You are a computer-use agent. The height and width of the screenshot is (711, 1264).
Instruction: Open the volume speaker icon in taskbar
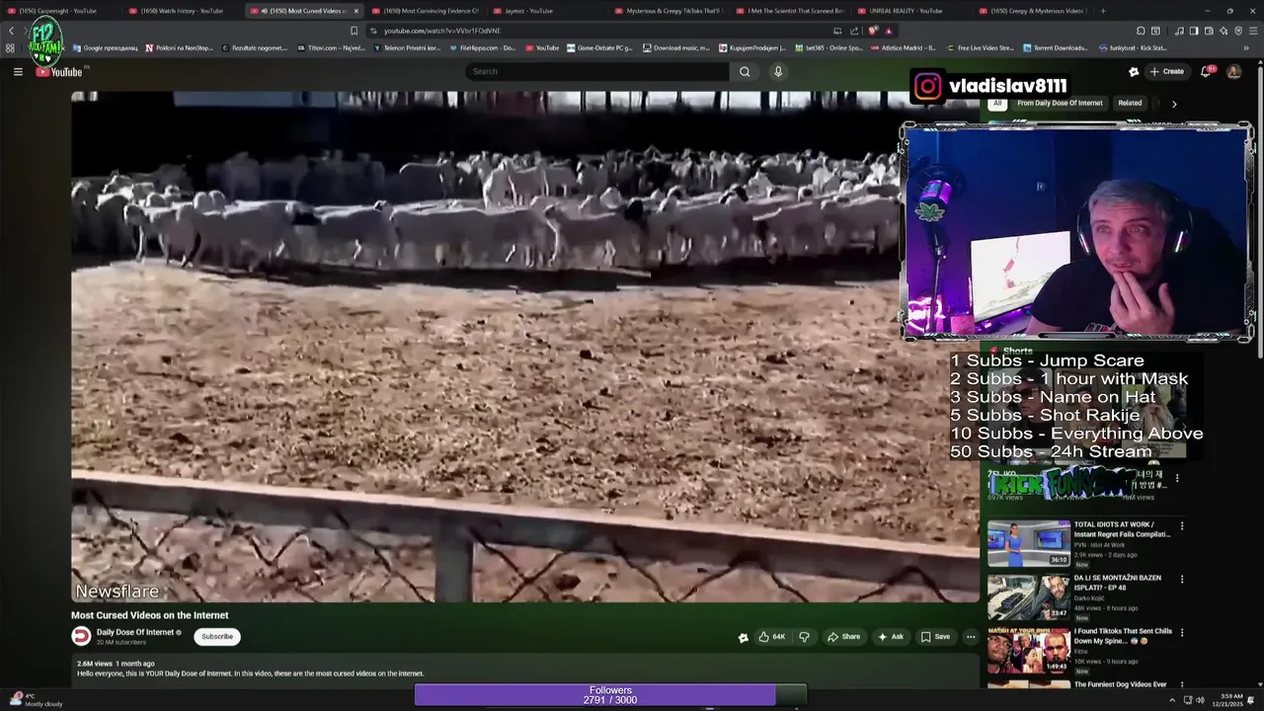point(1200,700)
